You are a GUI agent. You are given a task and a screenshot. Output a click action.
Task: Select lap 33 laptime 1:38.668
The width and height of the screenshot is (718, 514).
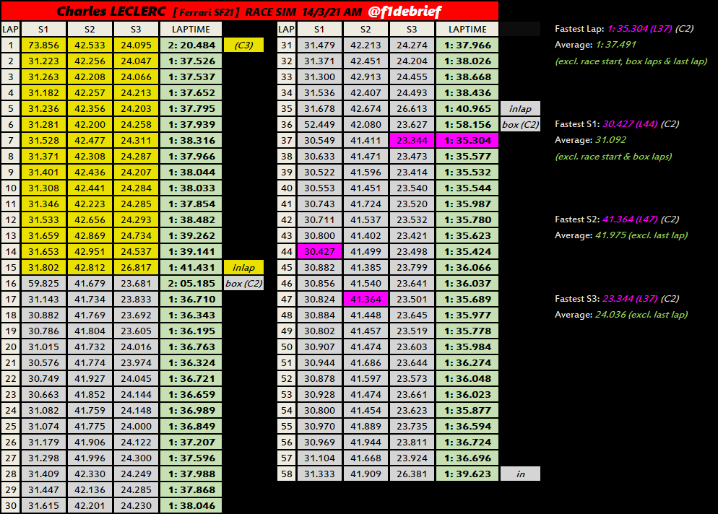(x=467, y=77)
